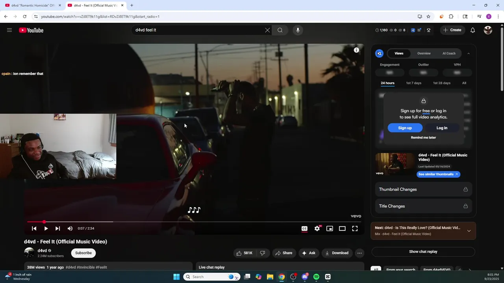Bookmark this page with star
Viewport: 504px width, 283px height.
[428, 17]
